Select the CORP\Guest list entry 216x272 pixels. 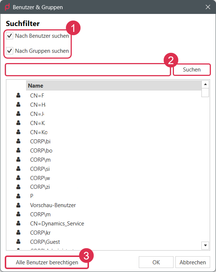[x=45, y=242]
